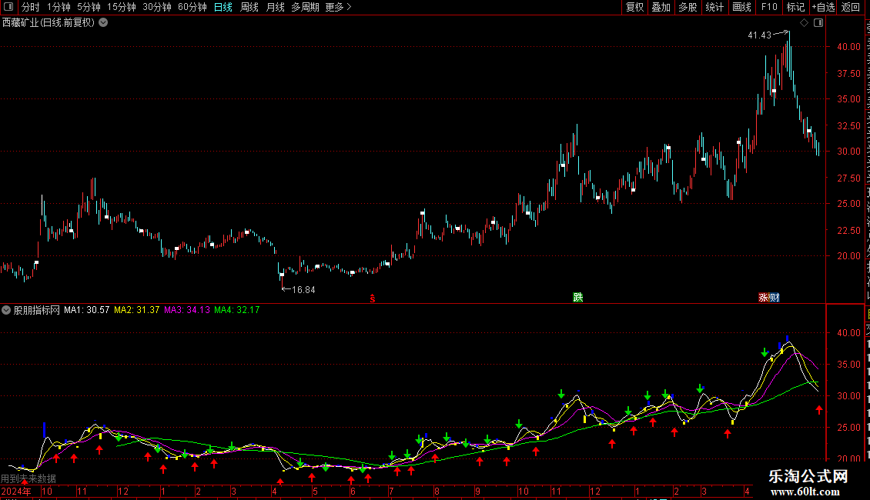Click the 返回 back button
This screenshot has width=870, height=500.
pos(851,7)
